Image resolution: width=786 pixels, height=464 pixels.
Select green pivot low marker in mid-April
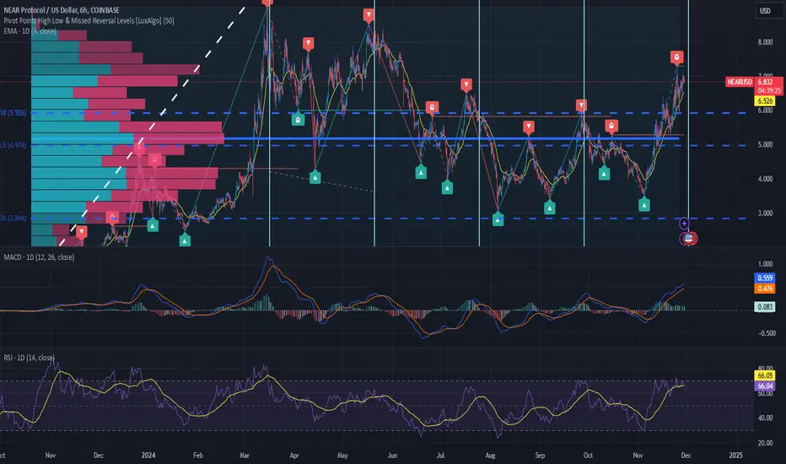(315, 176)
